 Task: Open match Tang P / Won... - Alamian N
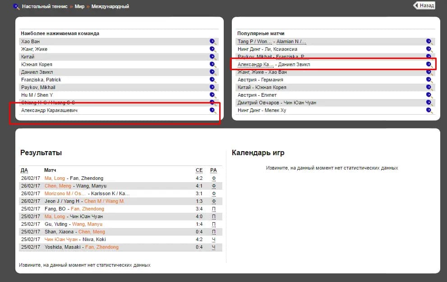pyautogui.click(x=272, y=41)
